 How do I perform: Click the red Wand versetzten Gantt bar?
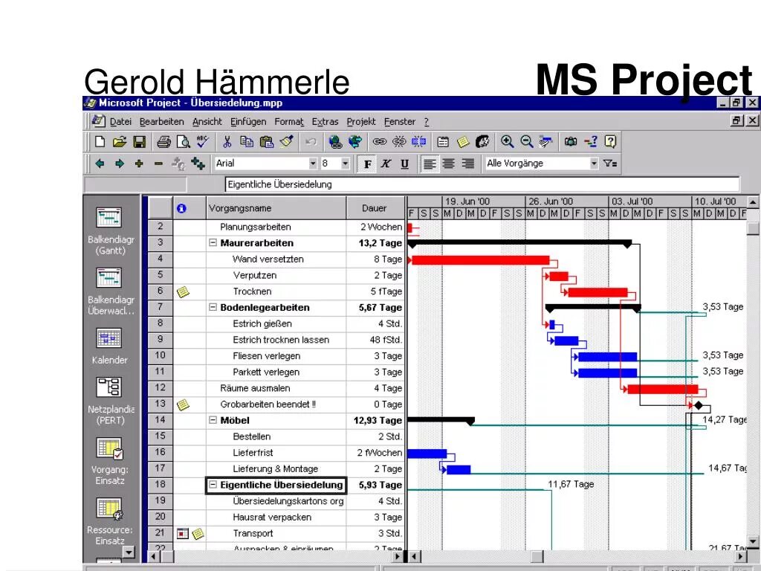[481, 260]
